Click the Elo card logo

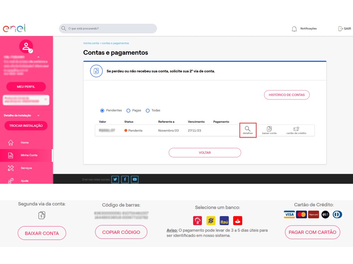pos(325,214)
